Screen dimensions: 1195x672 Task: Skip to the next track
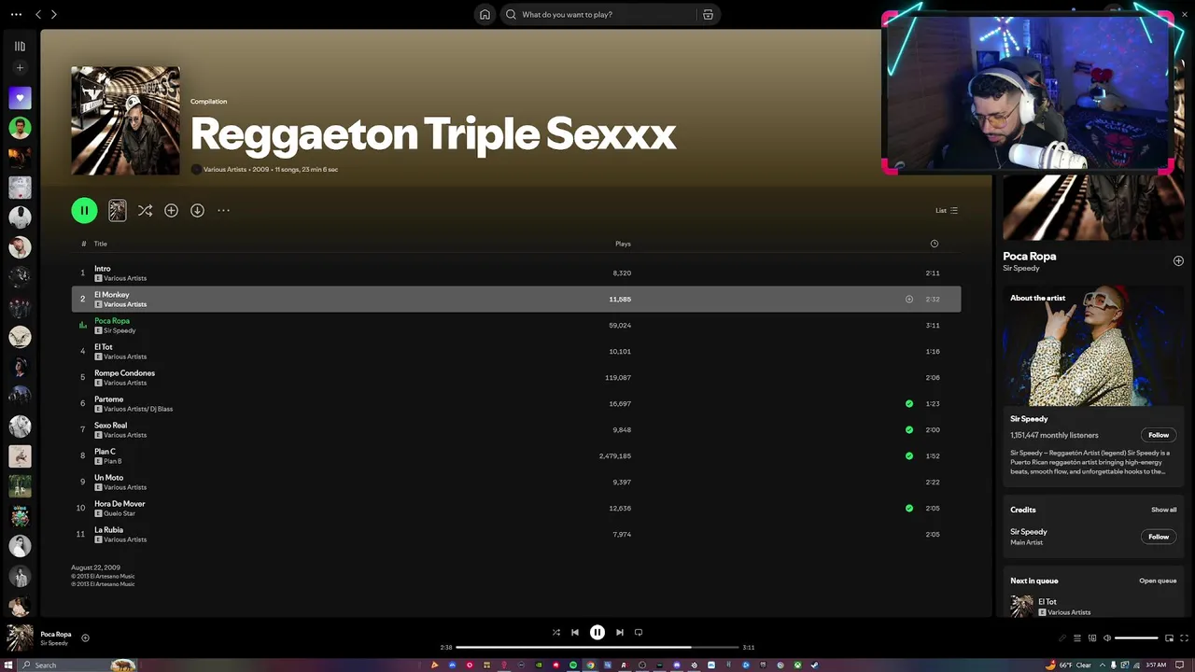pyautogui.click(x=620, y=632)
